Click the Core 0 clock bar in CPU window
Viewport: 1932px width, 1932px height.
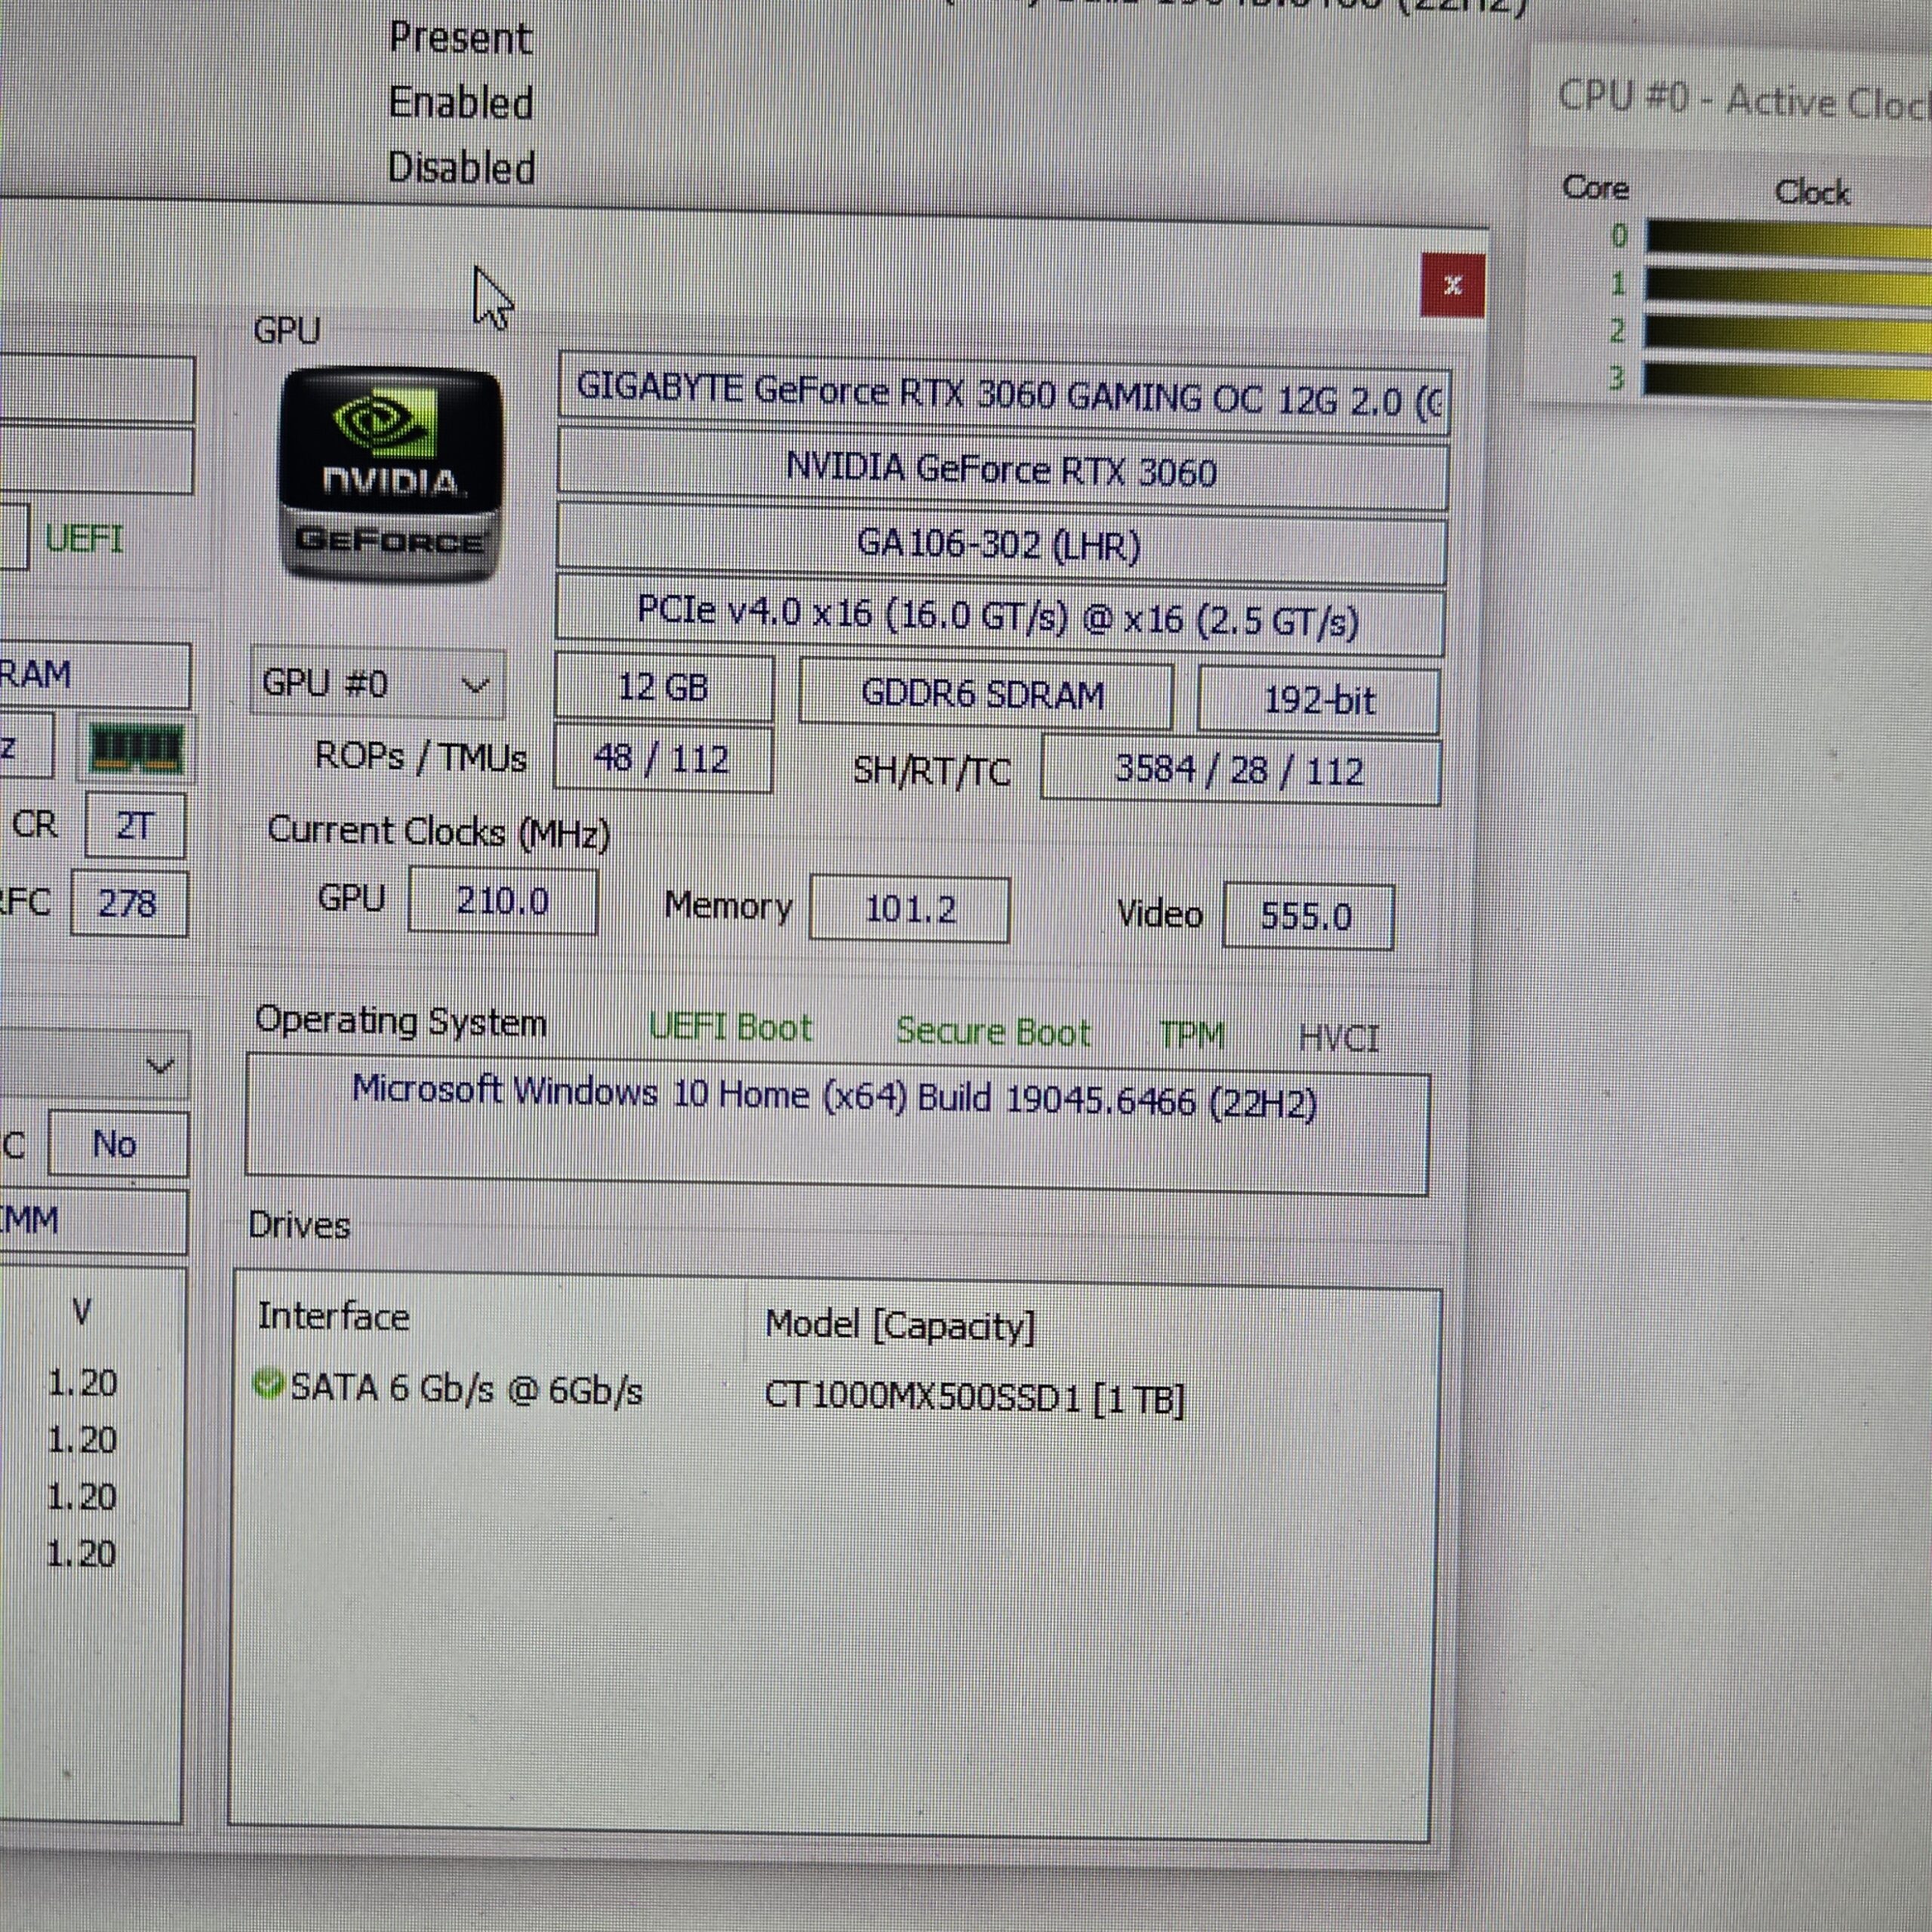[1788, 239]
